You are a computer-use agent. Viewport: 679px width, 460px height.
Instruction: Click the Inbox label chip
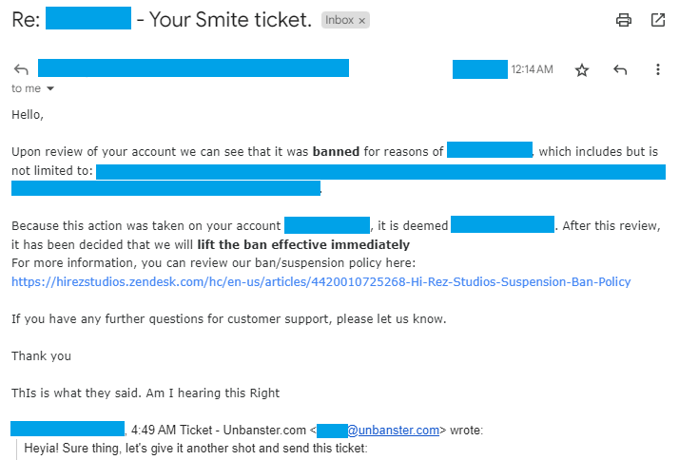(339, 20)
